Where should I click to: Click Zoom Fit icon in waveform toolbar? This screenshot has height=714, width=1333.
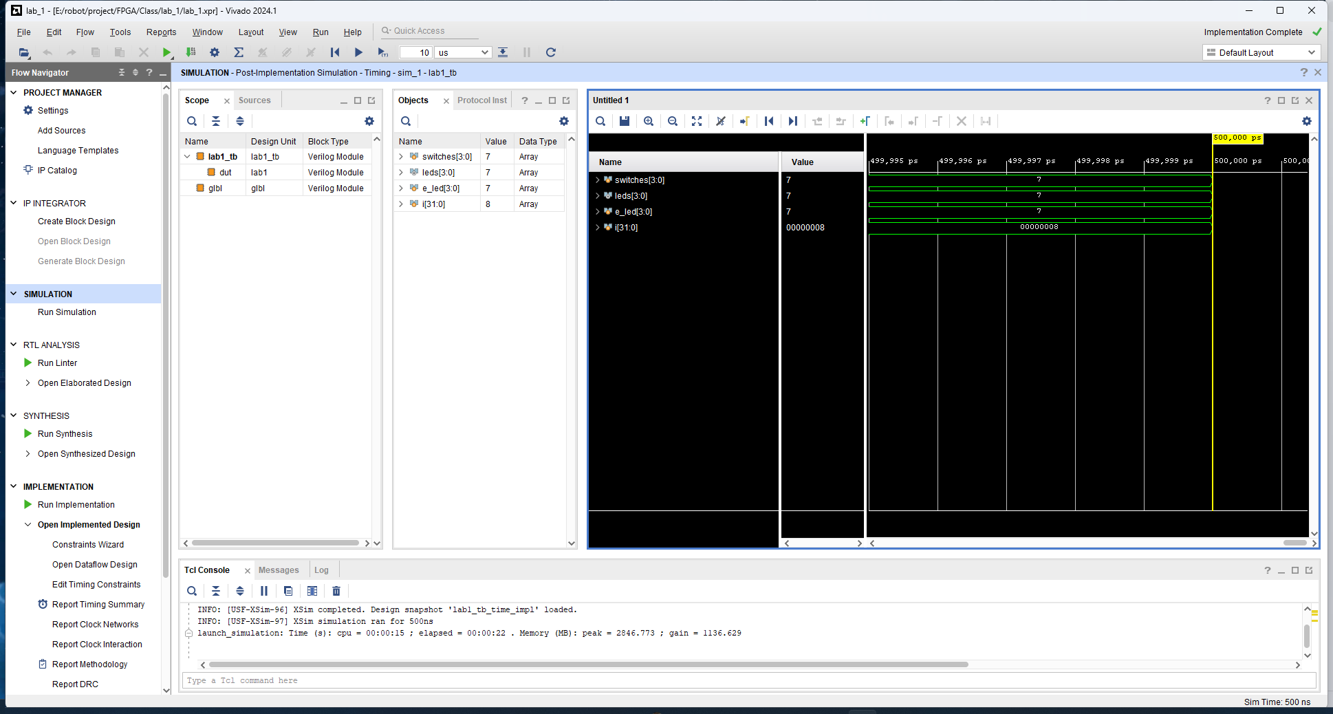click(x=697, y=121)
